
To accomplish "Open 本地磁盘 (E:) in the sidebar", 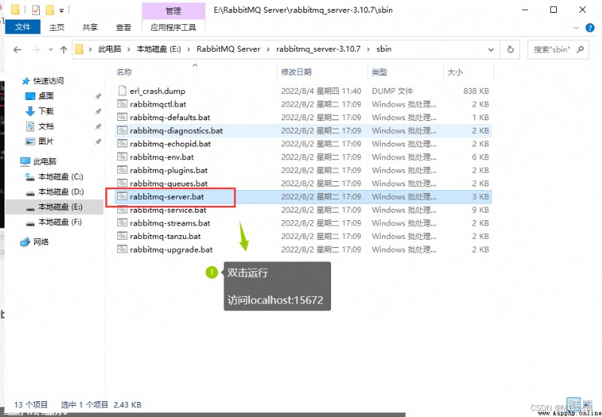I will (x=61, y=207).
